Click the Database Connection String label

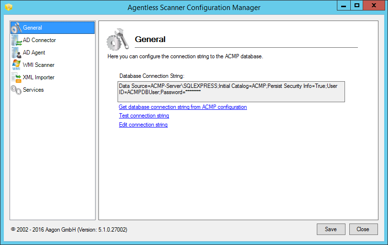tap(151, 76)
